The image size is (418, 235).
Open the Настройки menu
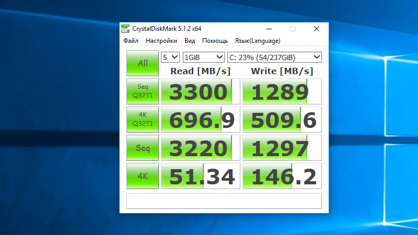[161, 41]
